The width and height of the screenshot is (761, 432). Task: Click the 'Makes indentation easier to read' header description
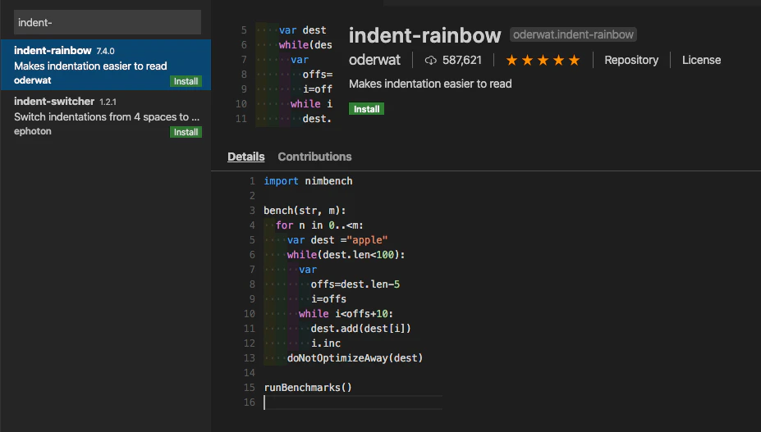click(x=430, y=84)
